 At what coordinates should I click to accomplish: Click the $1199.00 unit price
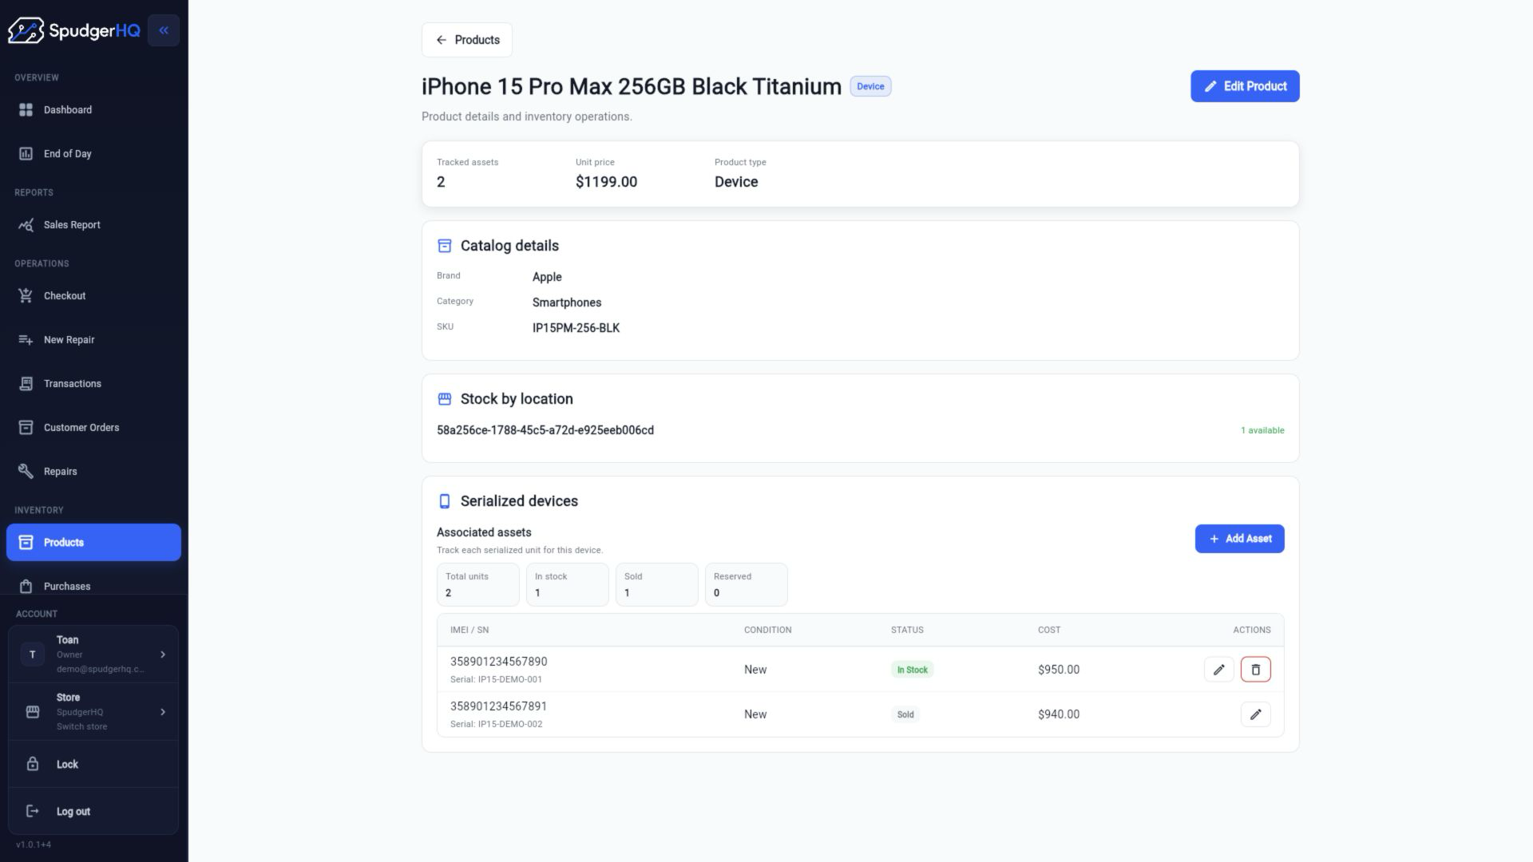coord(607,182)
